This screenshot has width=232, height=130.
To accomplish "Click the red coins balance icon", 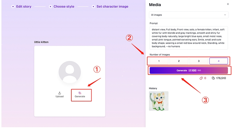I will pos(201,78).
